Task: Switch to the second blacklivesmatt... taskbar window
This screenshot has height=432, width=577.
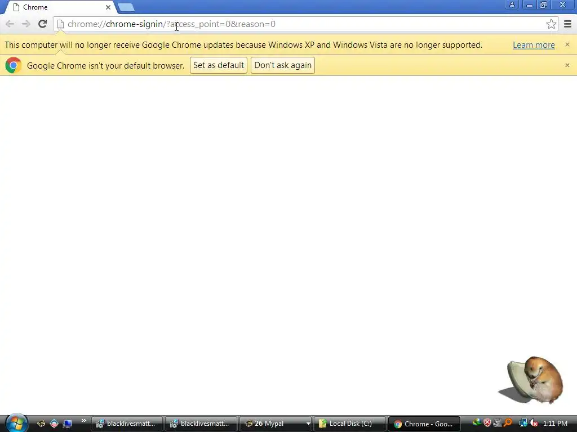Action: coord(201,424)
